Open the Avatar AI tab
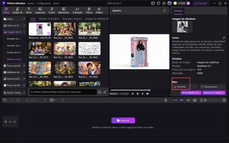This screenshot has height=143, width=229. click(17, 11)
